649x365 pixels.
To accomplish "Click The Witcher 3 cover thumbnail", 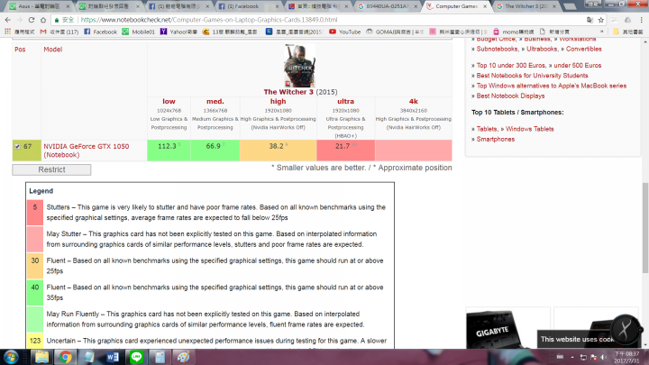I will click(299, 66).
